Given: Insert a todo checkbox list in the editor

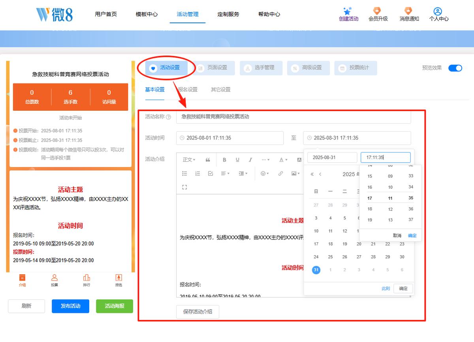Looking at the screenshot, I should (211, 173).
